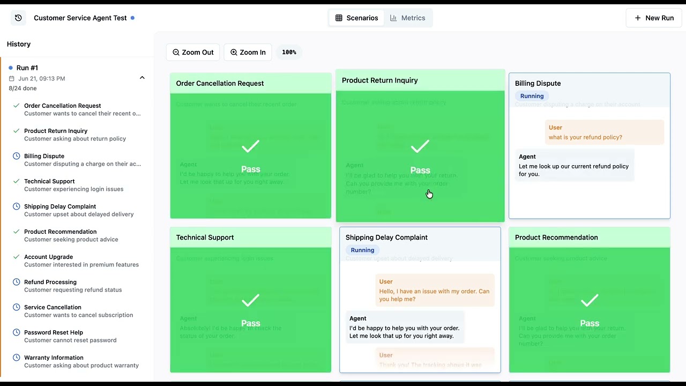Image resolution: width=686 pixels, height=386 pixels.
Task: Click the calendar icon beside Jun 21
Action: pos(12,79)
